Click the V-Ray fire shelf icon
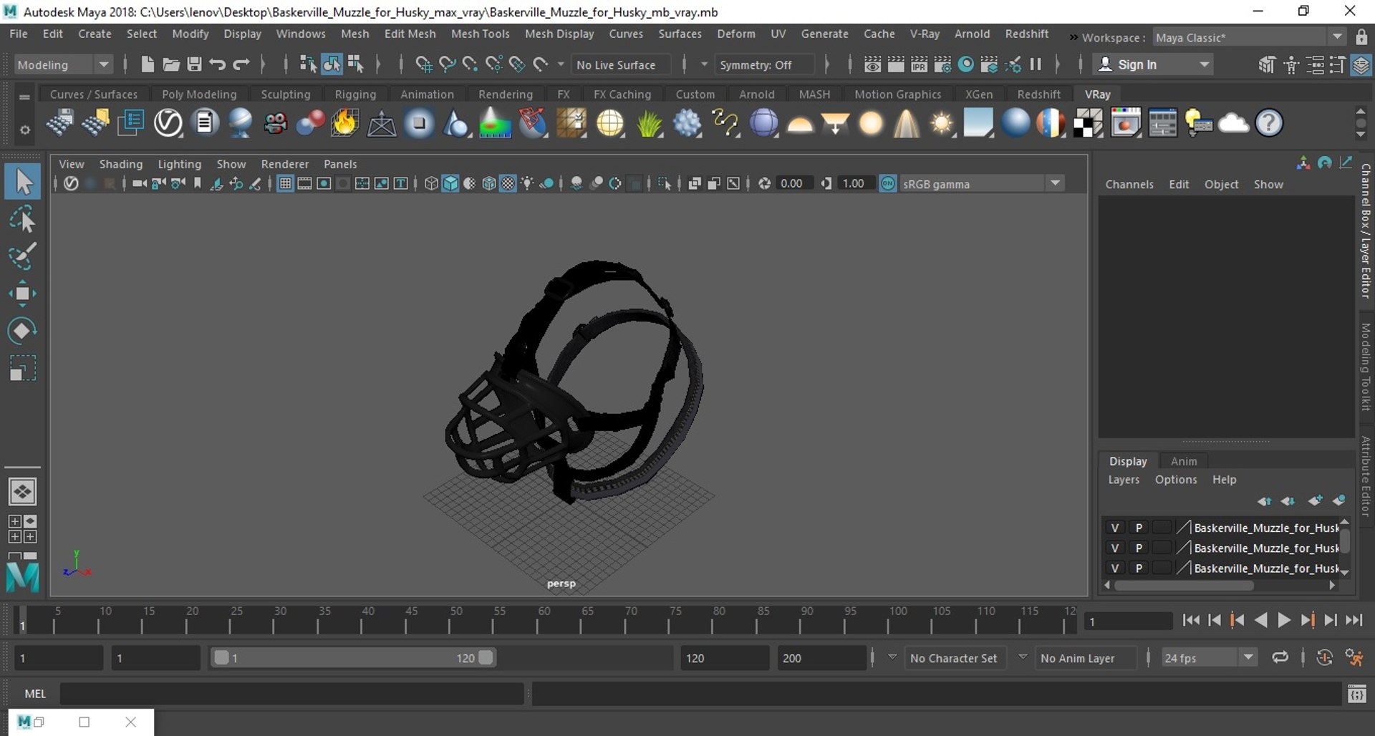Viewport: 1375px width, 736px height. 344,123
